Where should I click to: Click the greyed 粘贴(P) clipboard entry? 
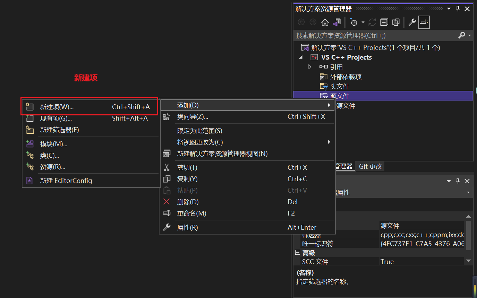coord(247,191)
